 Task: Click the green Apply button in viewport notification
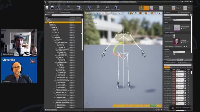click(x=153, y=106)
